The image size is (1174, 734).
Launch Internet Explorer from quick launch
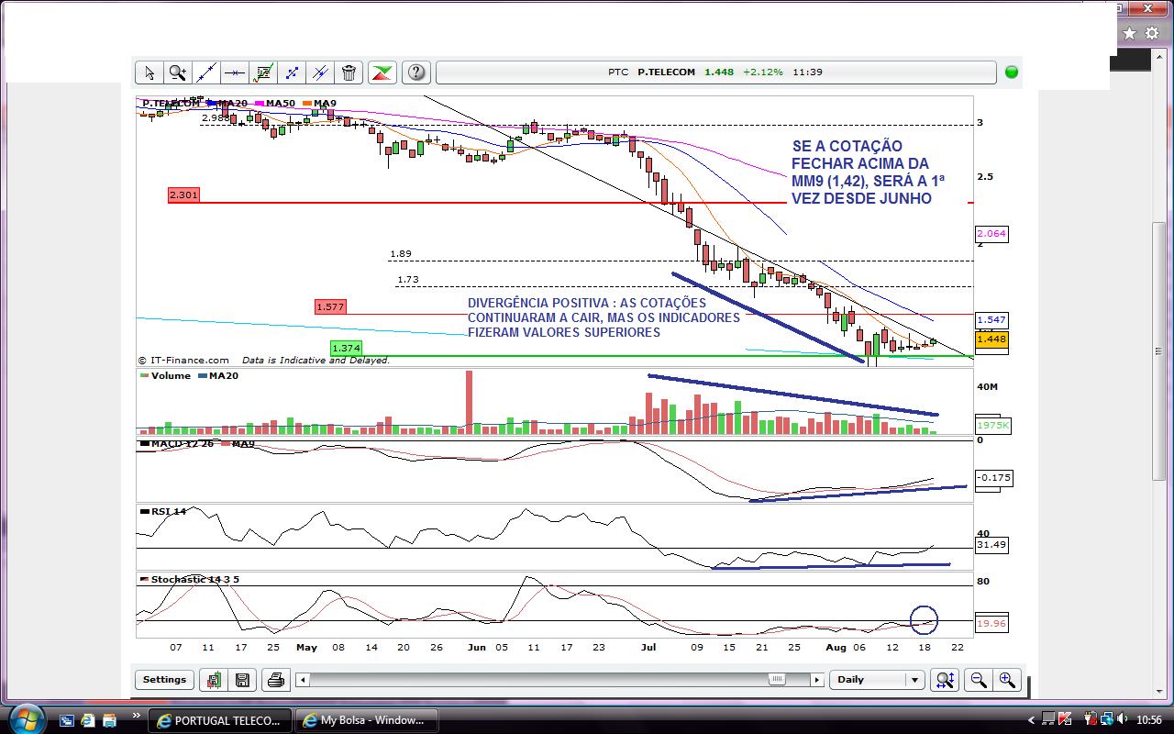click(x=87, y=720)
